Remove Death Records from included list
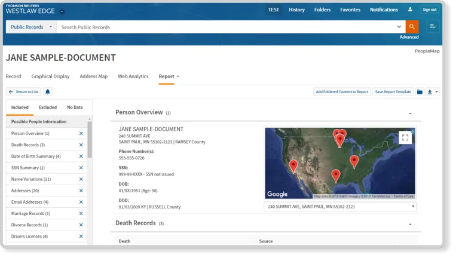The image size is (459, 258). coord(81,145)
